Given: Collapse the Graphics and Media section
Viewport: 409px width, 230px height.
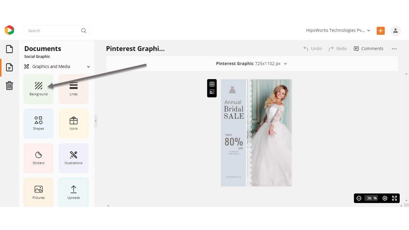Looking at the screenshot, I should 88,66.
